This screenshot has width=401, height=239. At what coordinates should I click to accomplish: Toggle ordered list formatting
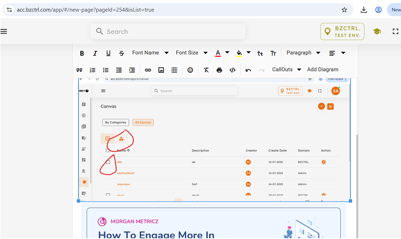(93, 70)
